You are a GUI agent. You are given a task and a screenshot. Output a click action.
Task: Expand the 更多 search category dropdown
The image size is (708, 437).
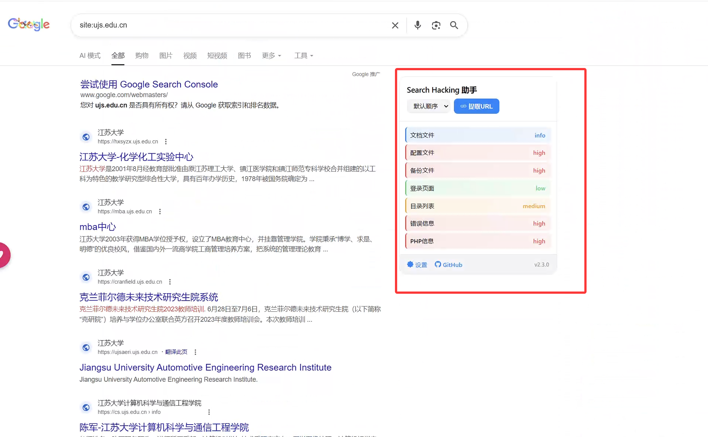[271, 55]
